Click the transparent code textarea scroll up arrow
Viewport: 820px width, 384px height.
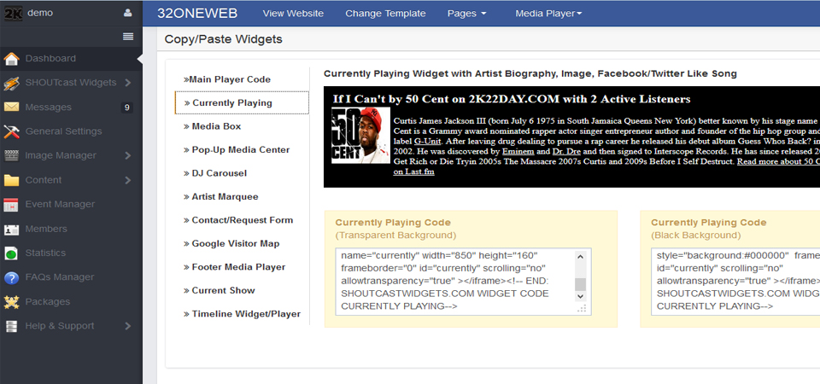click(x=581, y=257)
